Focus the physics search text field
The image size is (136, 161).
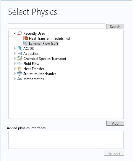[x=57, y=26]
